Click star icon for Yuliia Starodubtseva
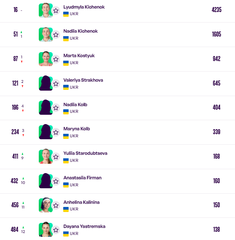The image size is (235, 240). 56,157
